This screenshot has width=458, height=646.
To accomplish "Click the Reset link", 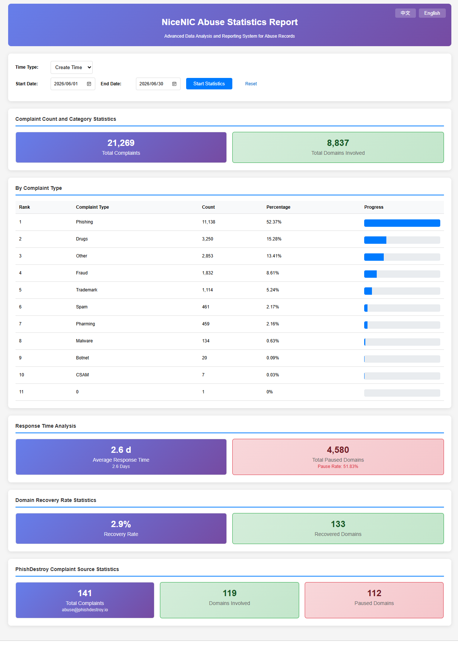I will point(251,84).
